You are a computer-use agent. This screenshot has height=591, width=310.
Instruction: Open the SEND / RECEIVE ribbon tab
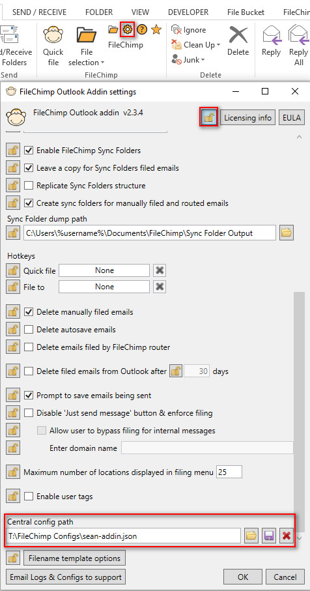pos(39,12)
